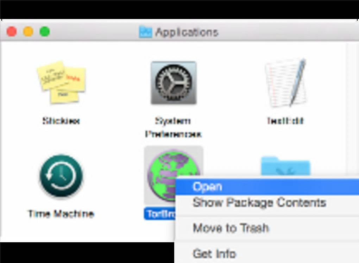Select the TextEdit app icon

tap(286, 82)
